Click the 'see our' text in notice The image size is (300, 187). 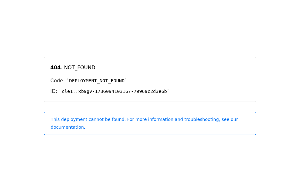pyautogui.click(x=230, y=119)
